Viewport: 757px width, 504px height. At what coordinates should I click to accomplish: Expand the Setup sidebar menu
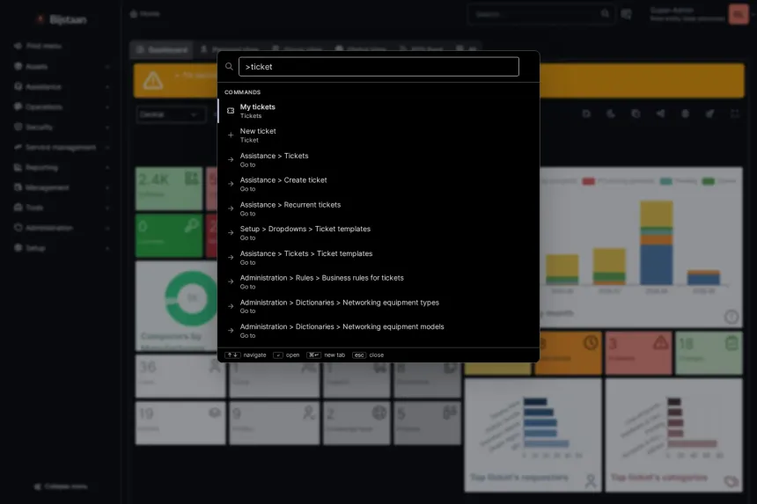point(61,248)
